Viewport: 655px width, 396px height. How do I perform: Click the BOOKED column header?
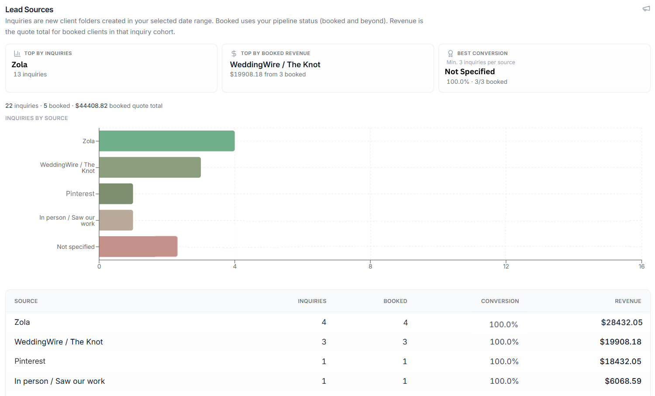pyautogui.click(x=395, y=301)
